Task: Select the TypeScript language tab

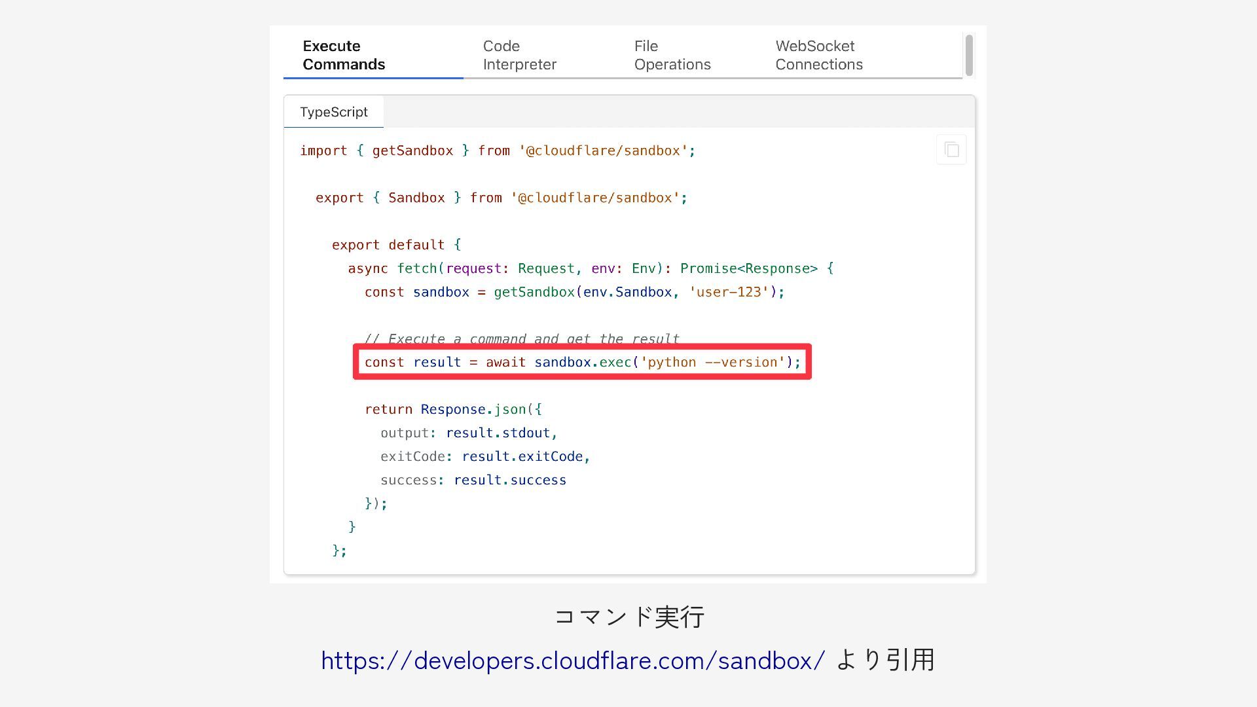Action: point(333,112)
